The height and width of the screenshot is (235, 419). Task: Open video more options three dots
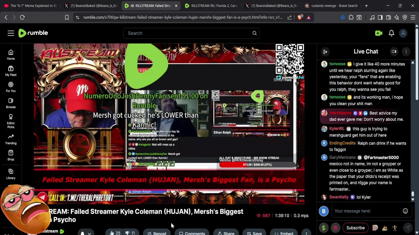(306, 233)
